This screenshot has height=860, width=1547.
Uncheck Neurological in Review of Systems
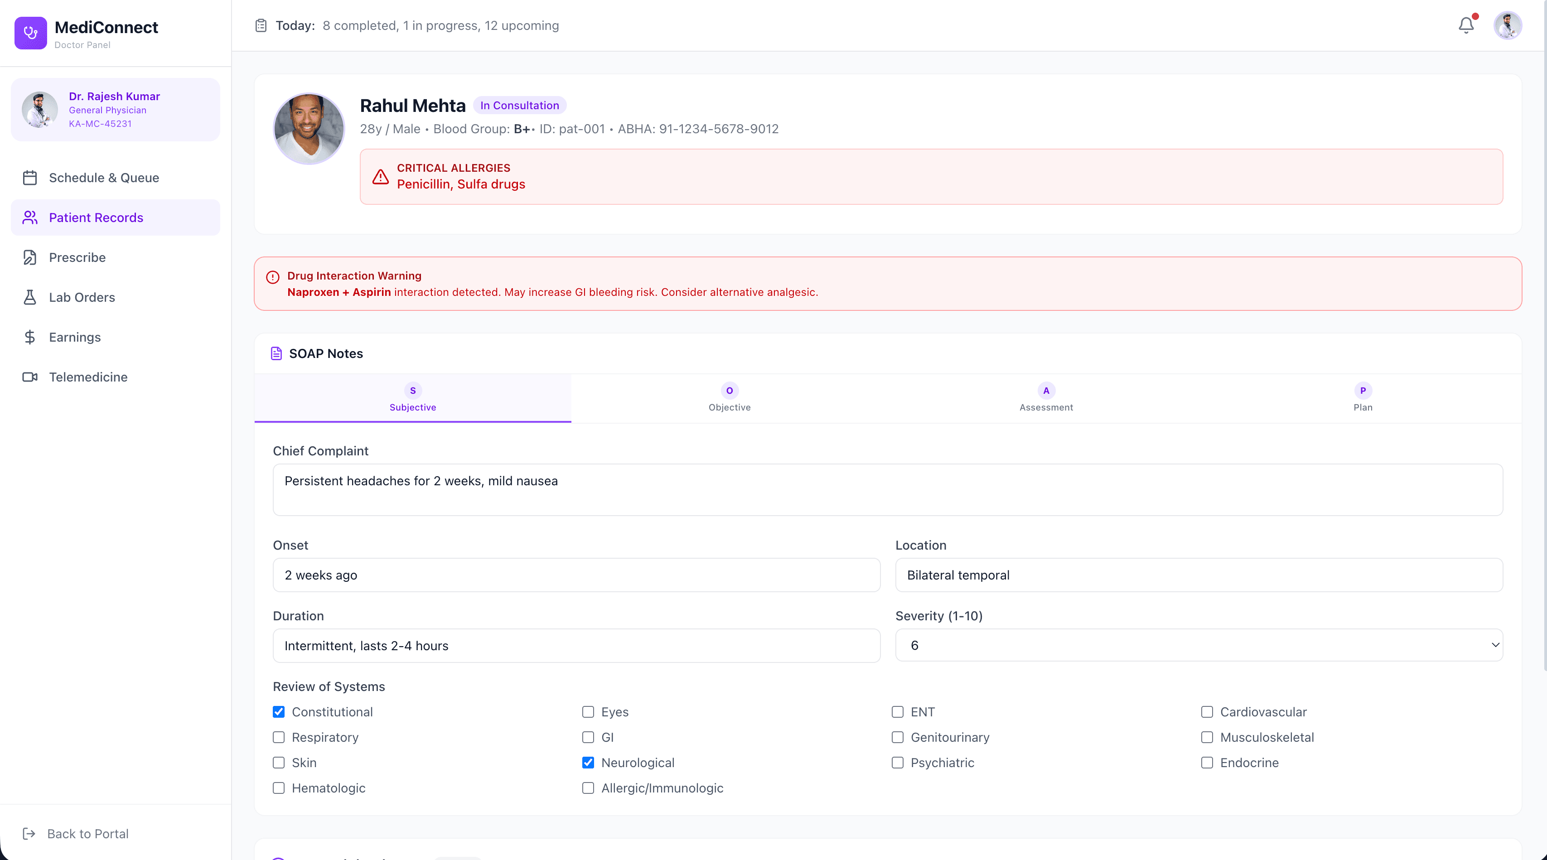point(588,762)
